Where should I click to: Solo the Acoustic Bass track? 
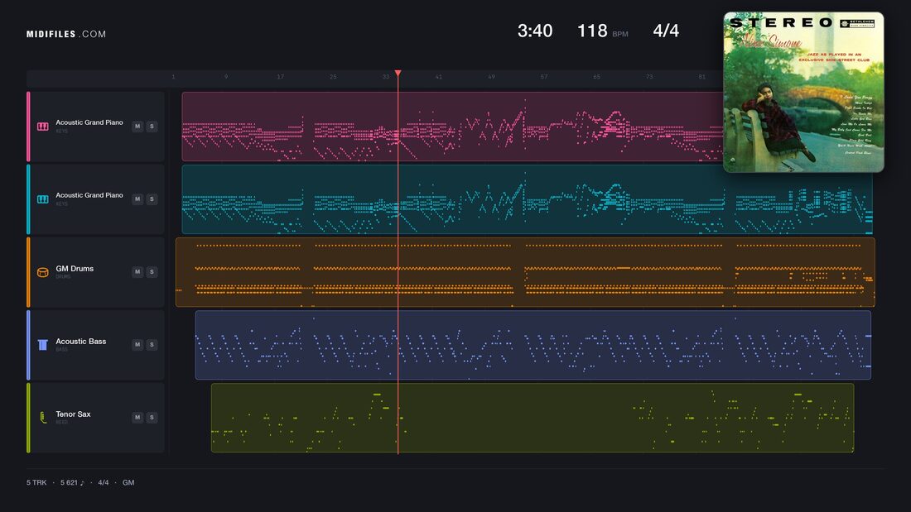click(152, 345)
